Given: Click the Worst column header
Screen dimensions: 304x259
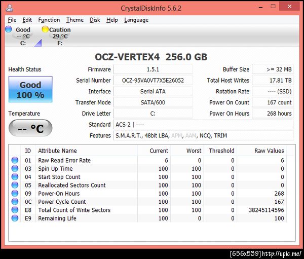Looking at the screenshot, I should click(x=187, y=151).
